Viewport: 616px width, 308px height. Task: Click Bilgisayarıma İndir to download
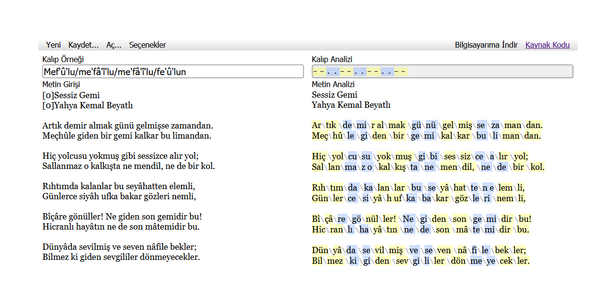[486, 45]
